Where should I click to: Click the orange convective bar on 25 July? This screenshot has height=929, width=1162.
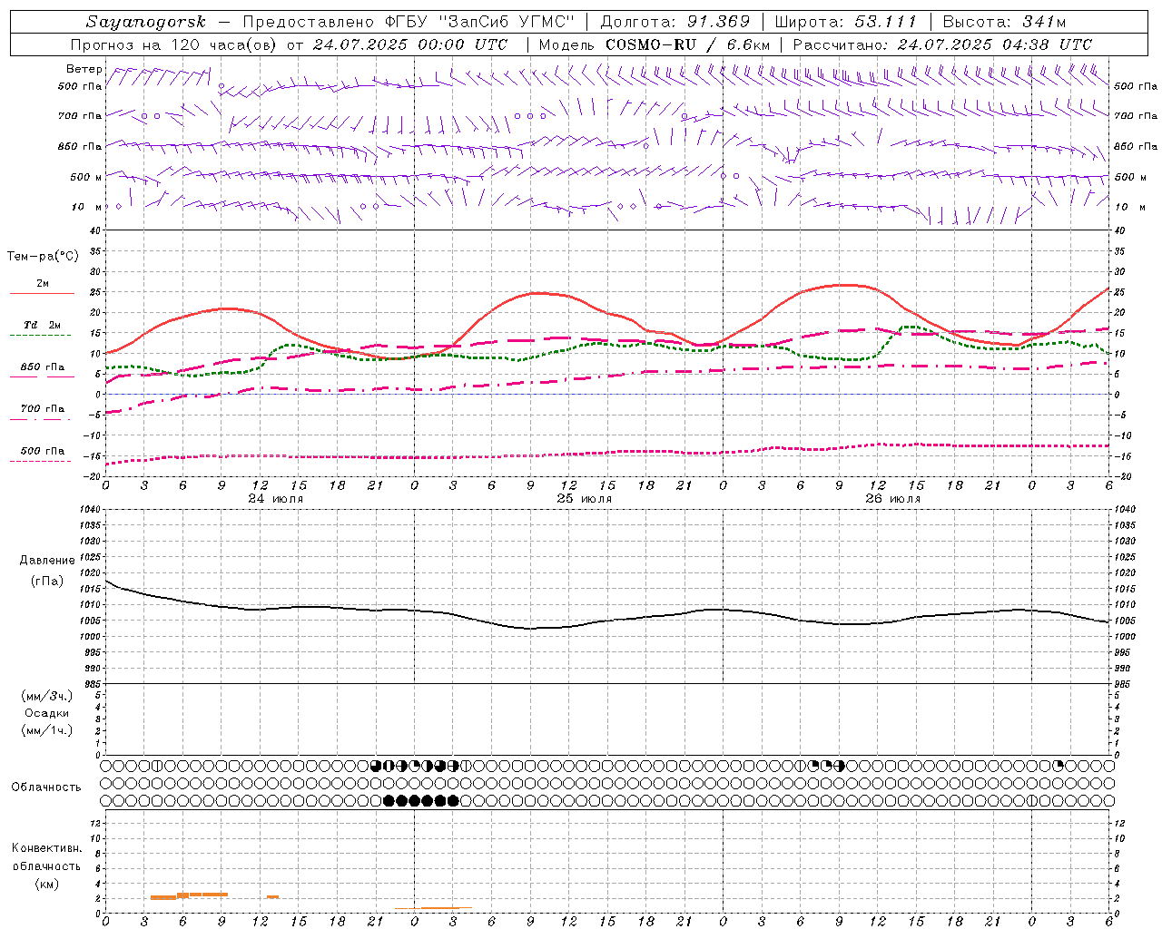pos(446,907)
